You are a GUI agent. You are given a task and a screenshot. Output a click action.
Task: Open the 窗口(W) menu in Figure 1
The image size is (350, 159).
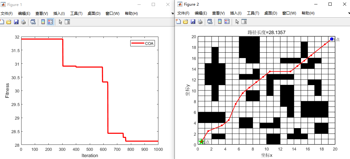pos(113,14)
